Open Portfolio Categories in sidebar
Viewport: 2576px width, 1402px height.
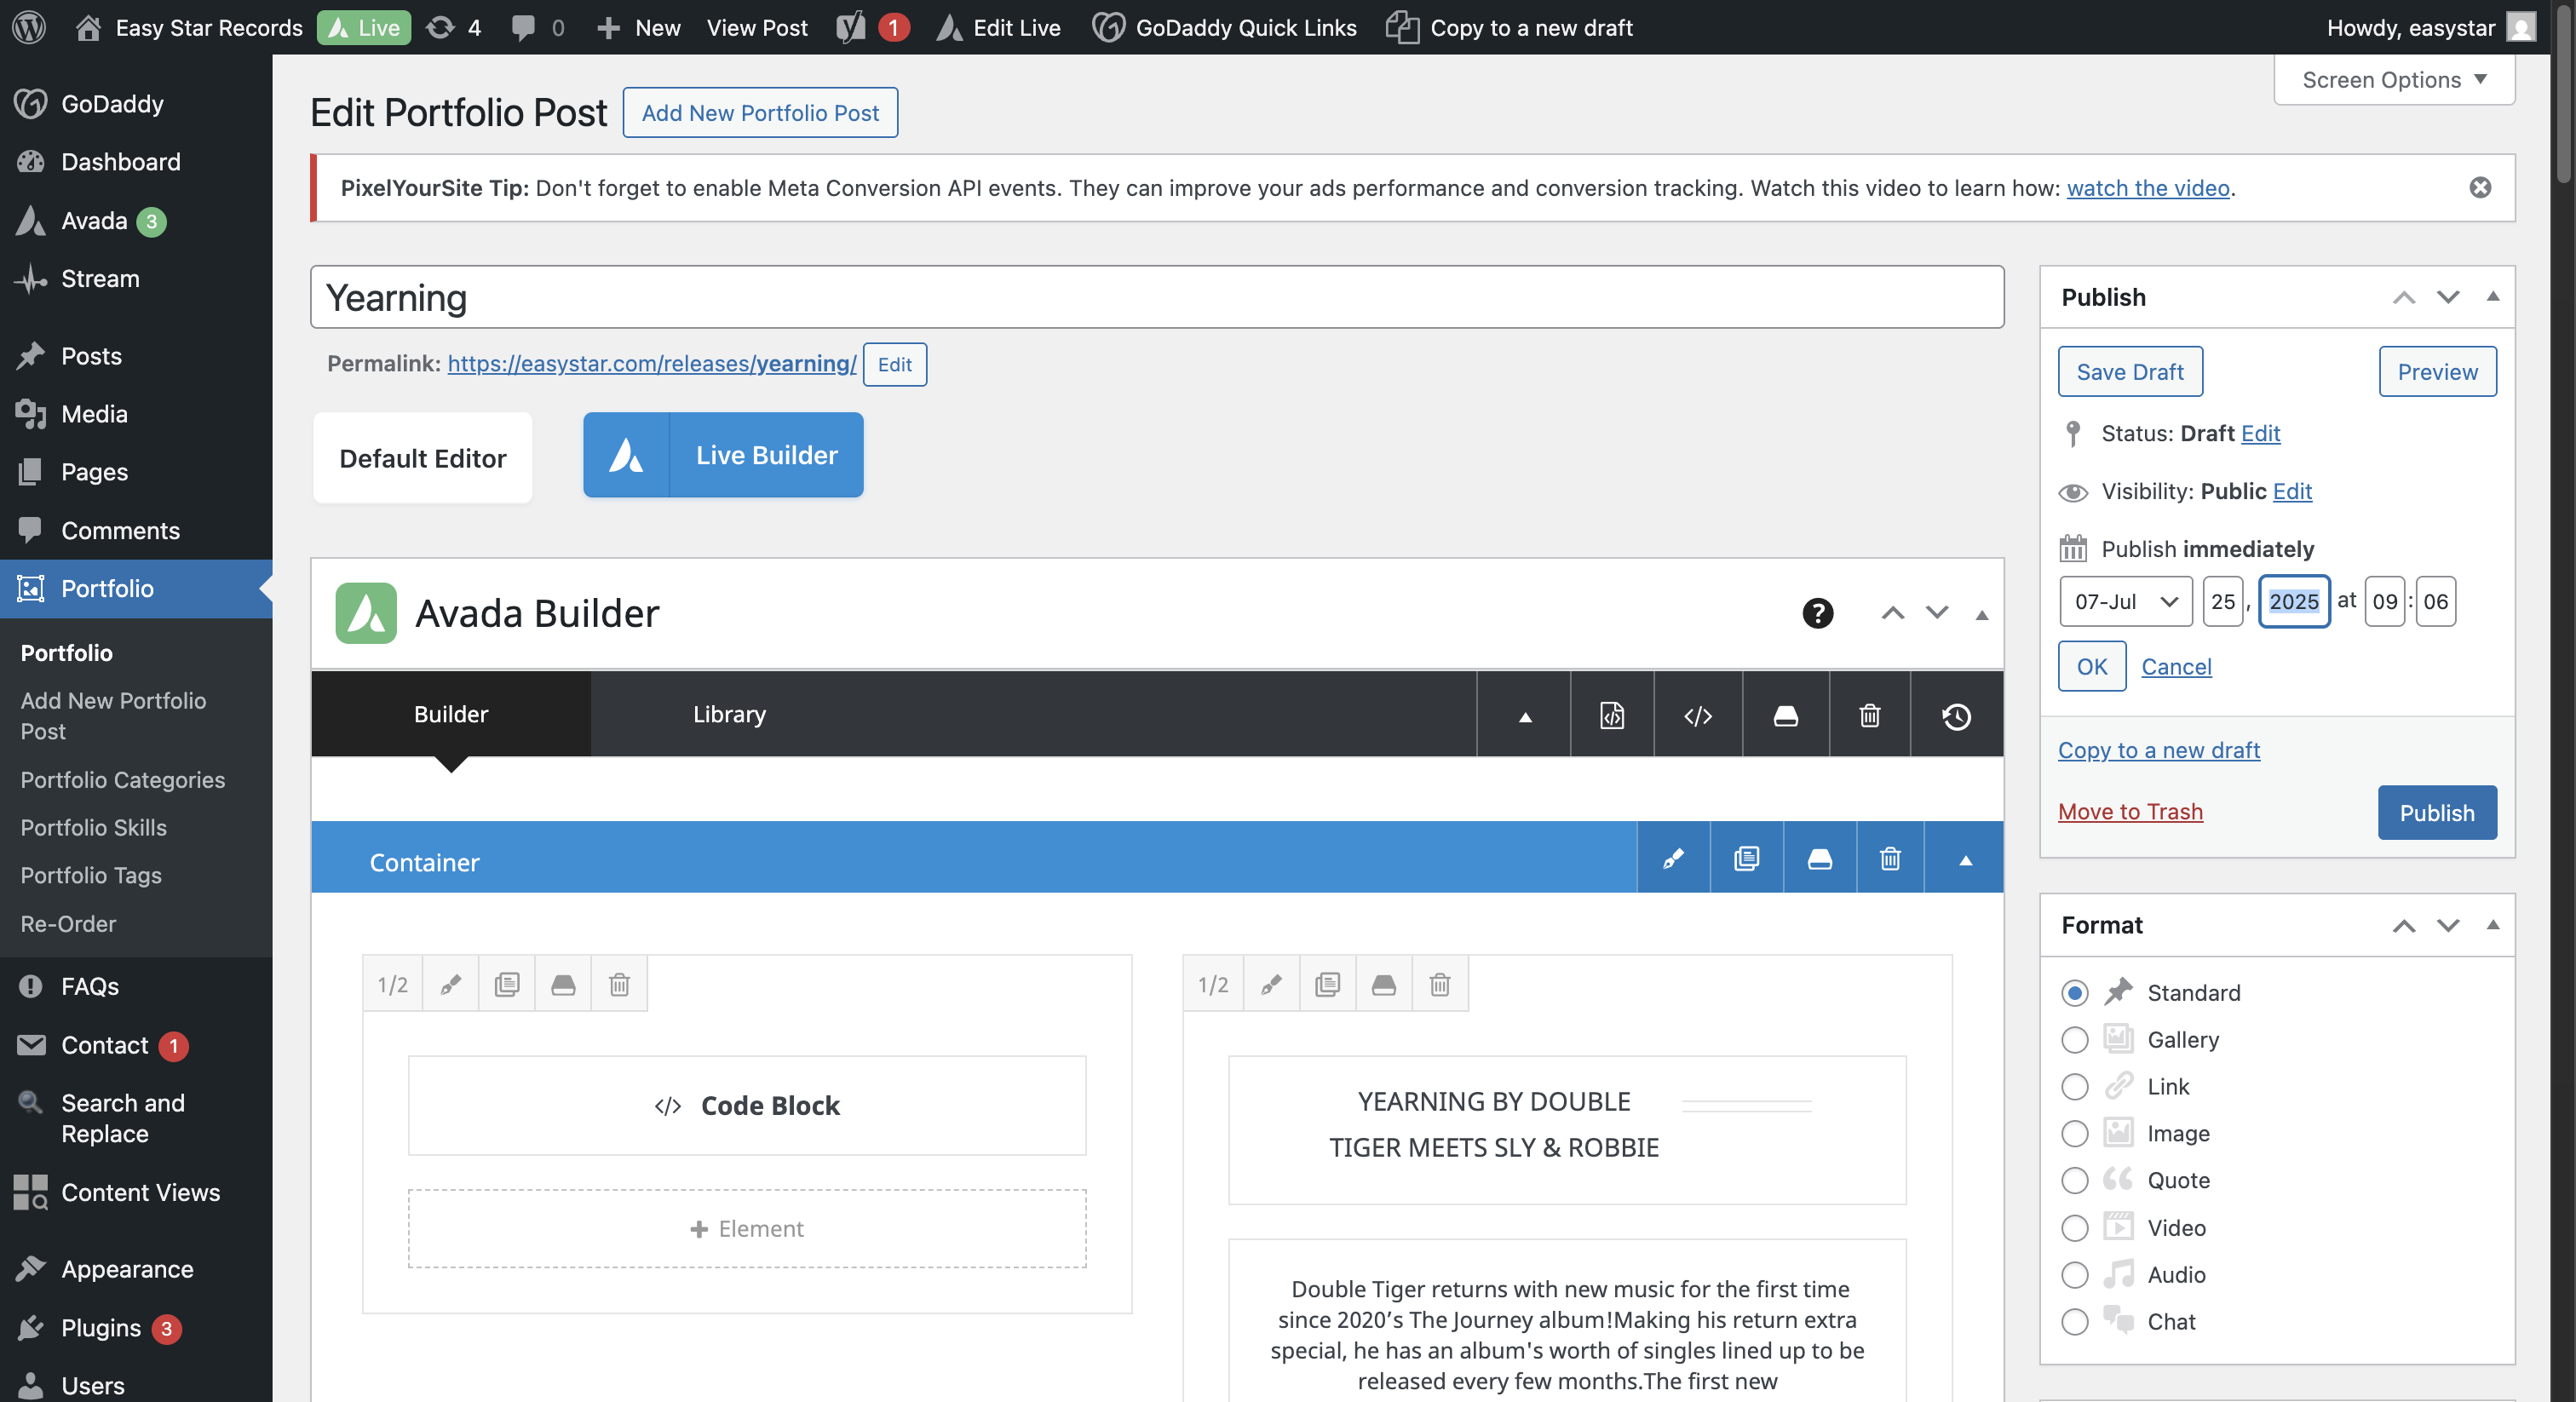pyautogui.click(x=123, y=780)
